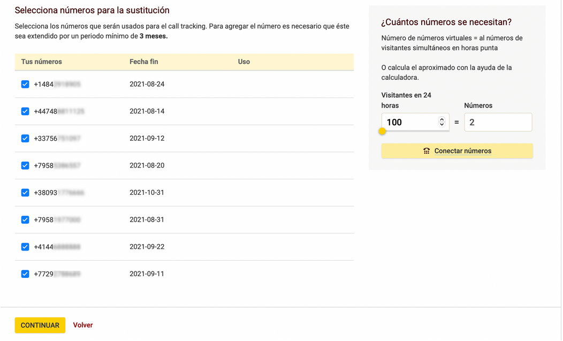Focus the Visitantes en 24 horas field
Viewport: 563px width, 341px height.
pos(409,122)
